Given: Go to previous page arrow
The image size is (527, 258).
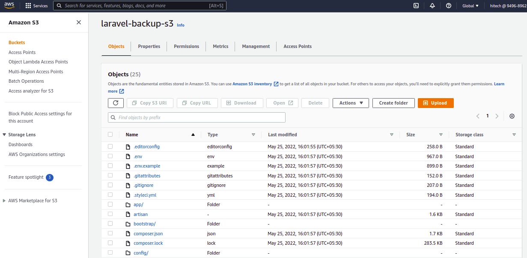Looking at the screenshot, I should point(478,116).
